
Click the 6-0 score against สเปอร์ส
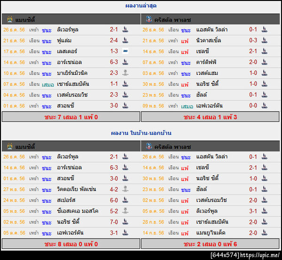click(114, 200)
